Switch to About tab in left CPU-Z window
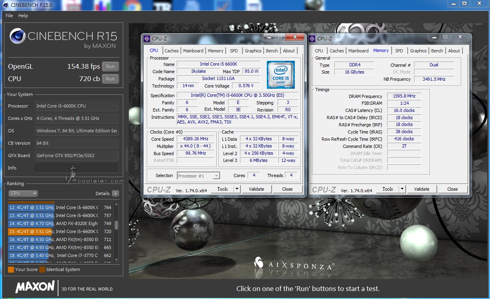This screenshot has height=299, width=490. click(x=289, y=51)
